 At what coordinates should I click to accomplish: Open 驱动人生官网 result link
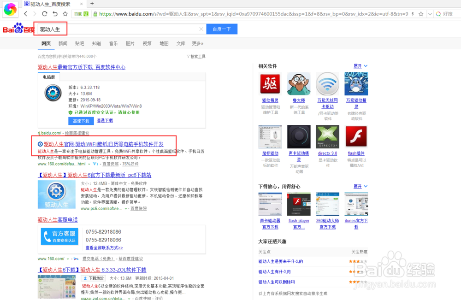[103, 144]
